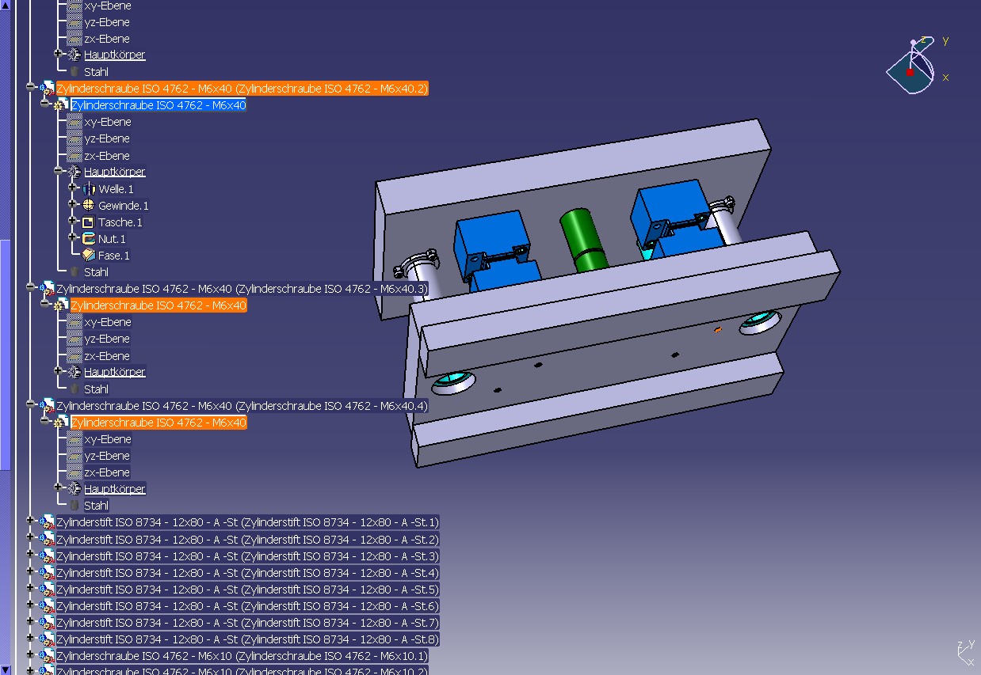The image size is (981, 675).
Task: Expand Hauptkörper under Zylinderschraube M6x40.4
Action: [59, 487]
